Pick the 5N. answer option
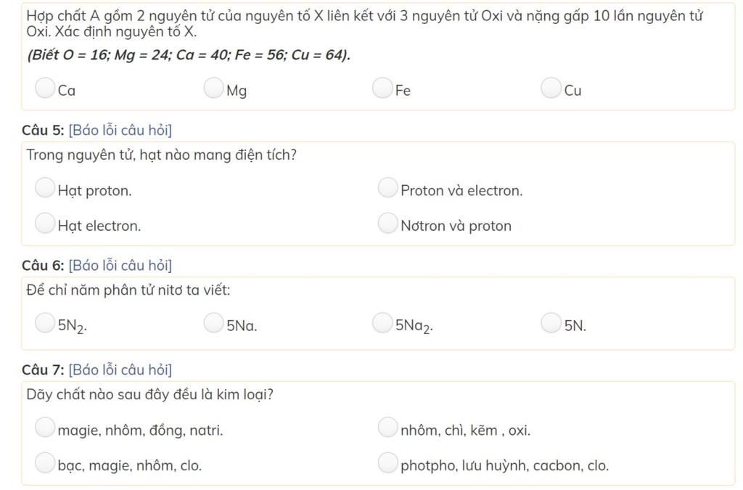743x490 pixels. (x=551, y=323)
